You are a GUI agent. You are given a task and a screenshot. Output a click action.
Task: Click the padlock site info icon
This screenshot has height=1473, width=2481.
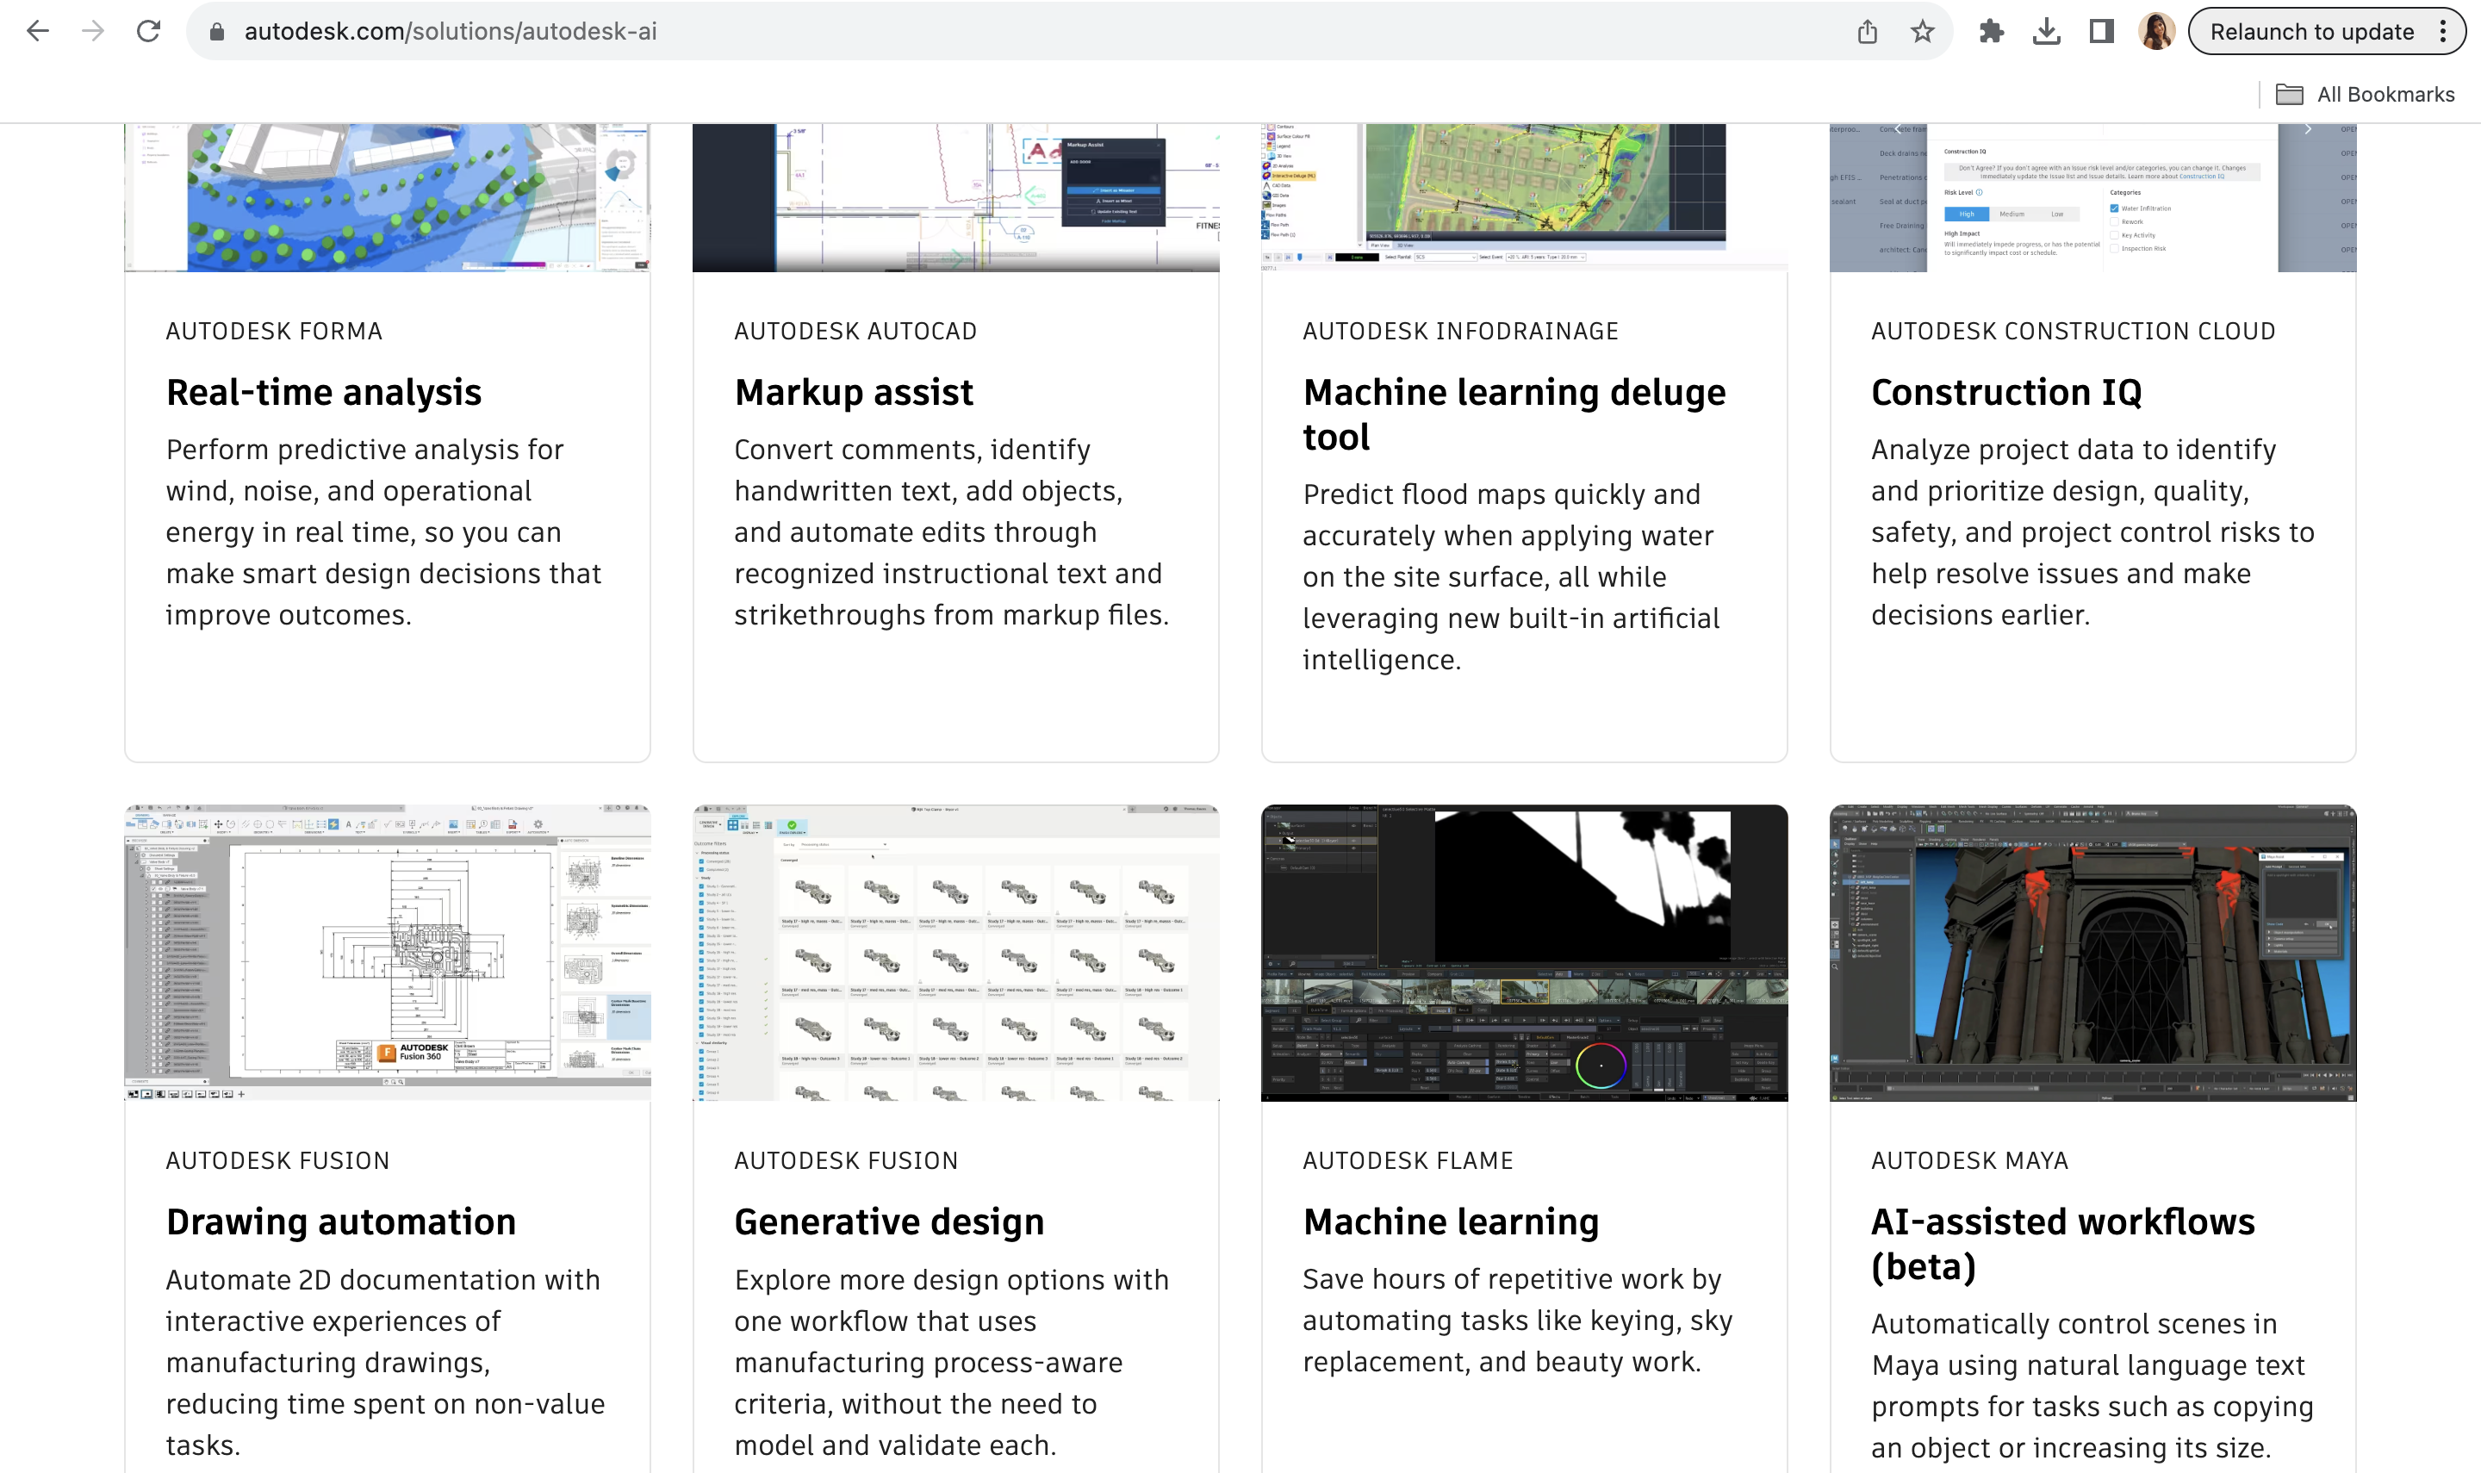coord(217,32)
